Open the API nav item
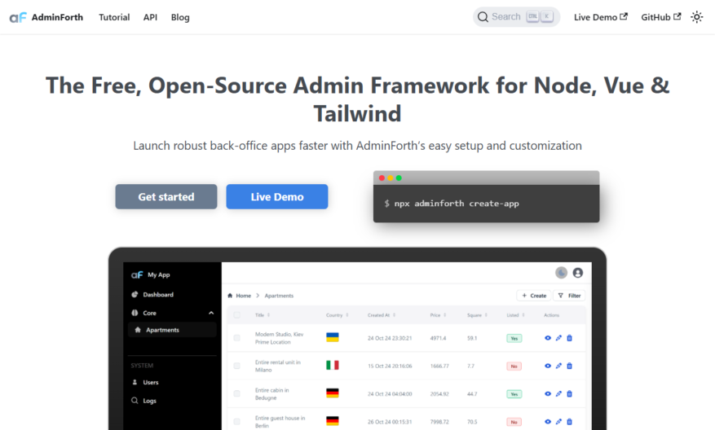 [150, 17]
